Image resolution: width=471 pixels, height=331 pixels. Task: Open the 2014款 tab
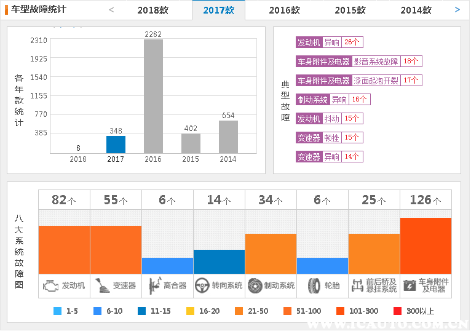pyautogui.click(x=416, y=10)
